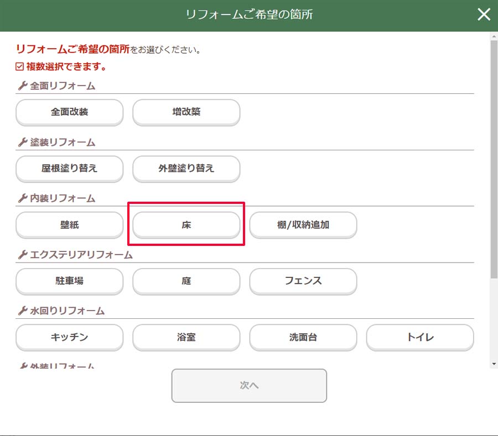Click the scrollbar down arrow
498x436 pixels.
point(494,364)
